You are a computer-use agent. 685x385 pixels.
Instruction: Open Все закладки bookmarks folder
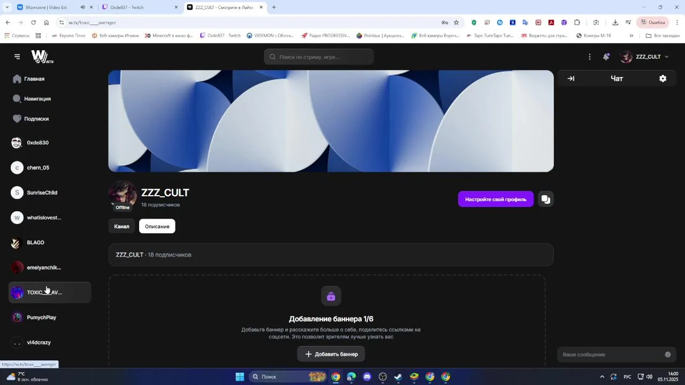point(663,36)
